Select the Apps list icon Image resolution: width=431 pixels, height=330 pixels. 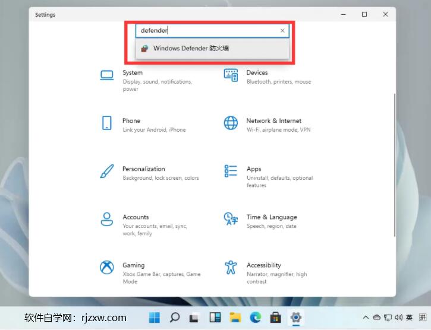coord(231,171)
